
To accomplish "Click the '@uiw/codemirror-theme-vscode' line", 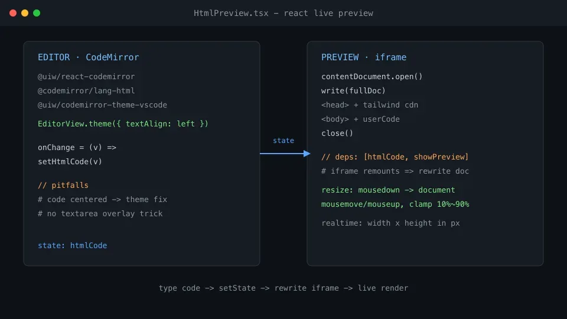I will 102,105.
